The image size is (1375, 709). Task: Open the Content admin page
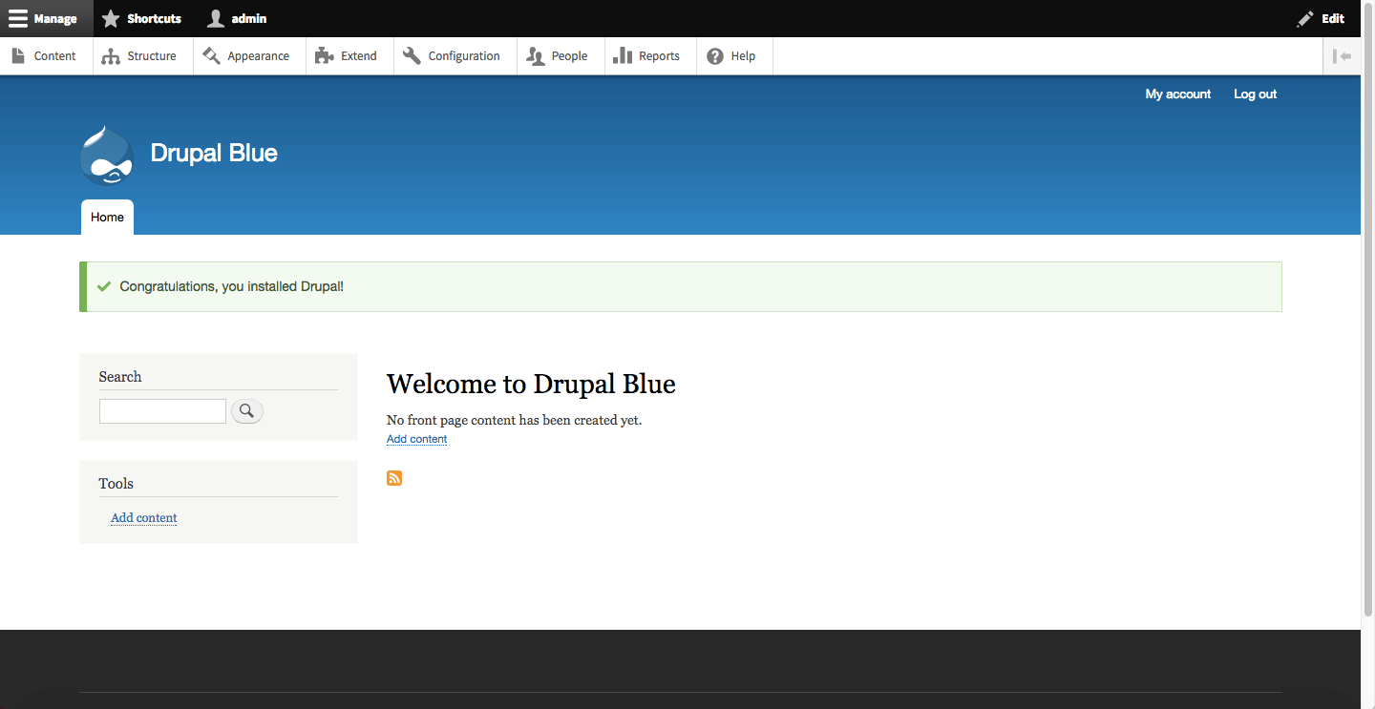pyautogui.click(x=44, y=56)
